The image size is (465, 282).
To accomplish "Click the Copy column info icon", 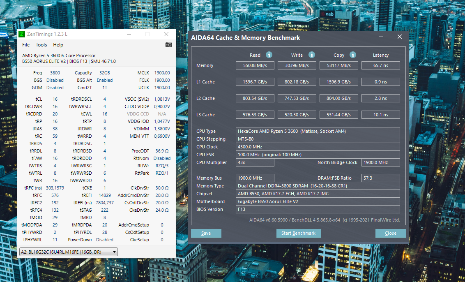I will tap(352, 55).
